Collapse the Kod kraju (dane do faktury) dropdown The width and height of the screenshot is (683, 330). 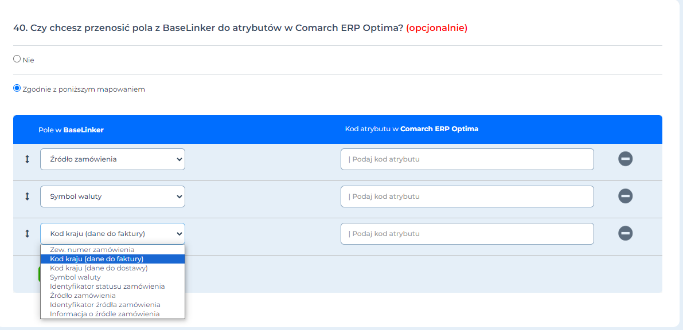point(112,234)
